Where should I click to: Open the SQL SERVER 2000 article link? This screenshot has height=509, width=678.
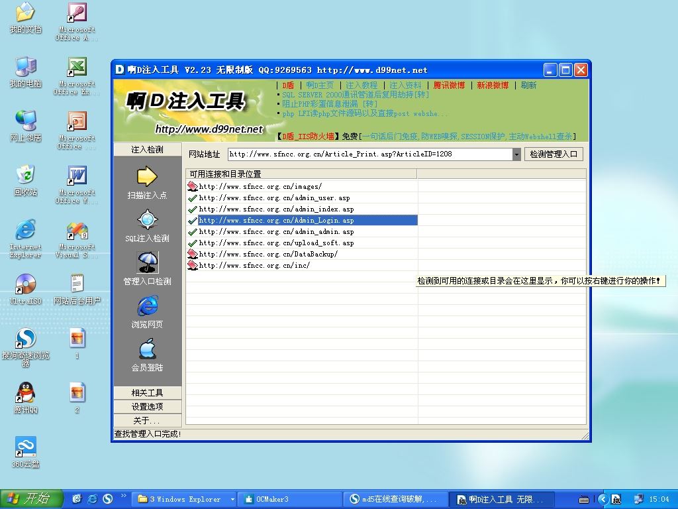[356, 94]
